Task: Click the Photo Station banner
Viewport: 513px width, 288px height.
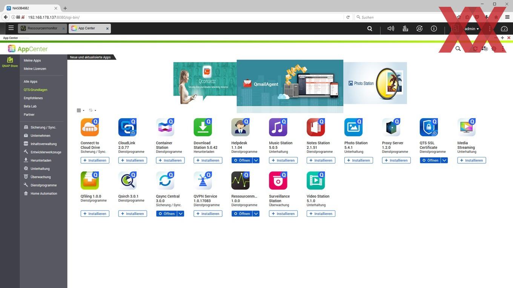Action: point(375,83)
